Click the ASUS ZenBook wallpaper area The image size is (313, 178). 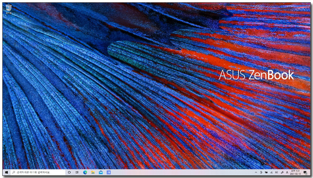256,75
